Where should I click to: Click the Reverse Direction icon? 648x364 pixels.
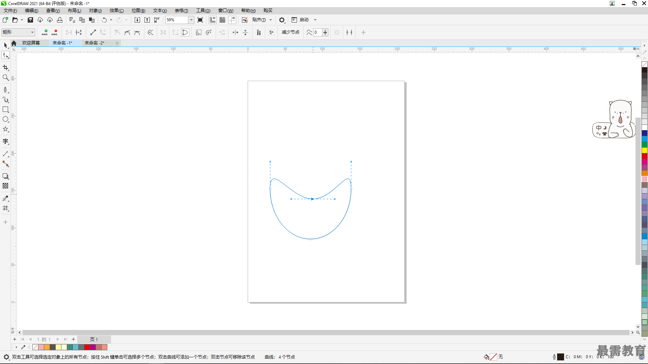pos(151,32)
